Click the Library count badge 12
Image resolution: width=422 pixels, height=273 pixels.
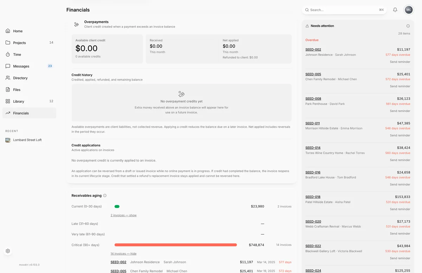[51, 101]
